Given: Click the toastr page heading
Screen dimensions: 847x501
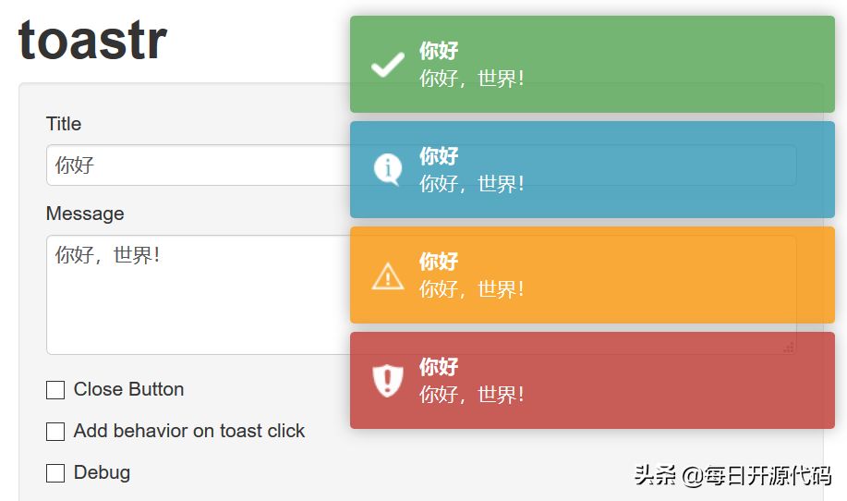Looking at the screenshot, I should [92, 40].
